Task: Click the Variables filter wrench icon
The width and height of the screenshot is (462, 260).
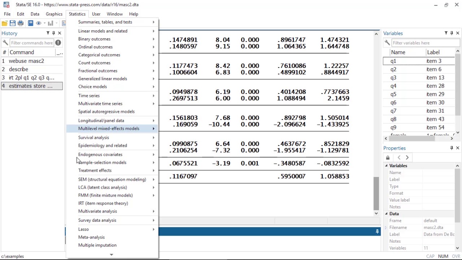Action: 387,43
